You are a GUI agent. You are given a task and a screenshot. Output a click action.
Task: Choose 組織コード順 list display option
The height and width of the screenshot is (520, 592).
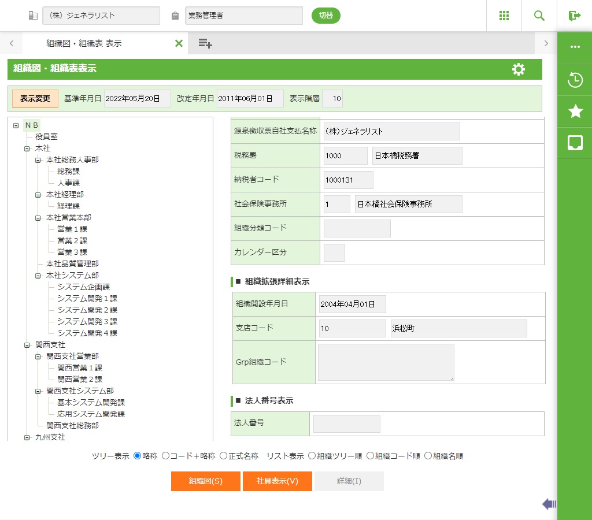371,456
